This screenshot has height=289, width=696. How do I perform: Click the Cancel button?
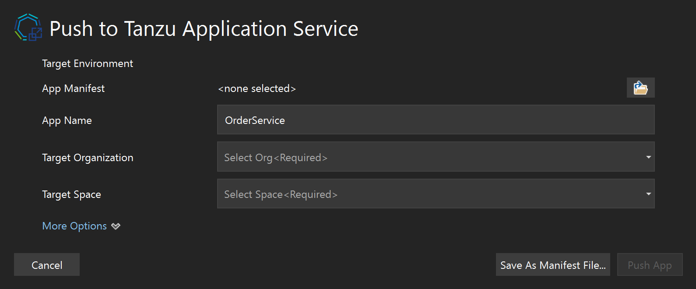[x=47, y=265]
